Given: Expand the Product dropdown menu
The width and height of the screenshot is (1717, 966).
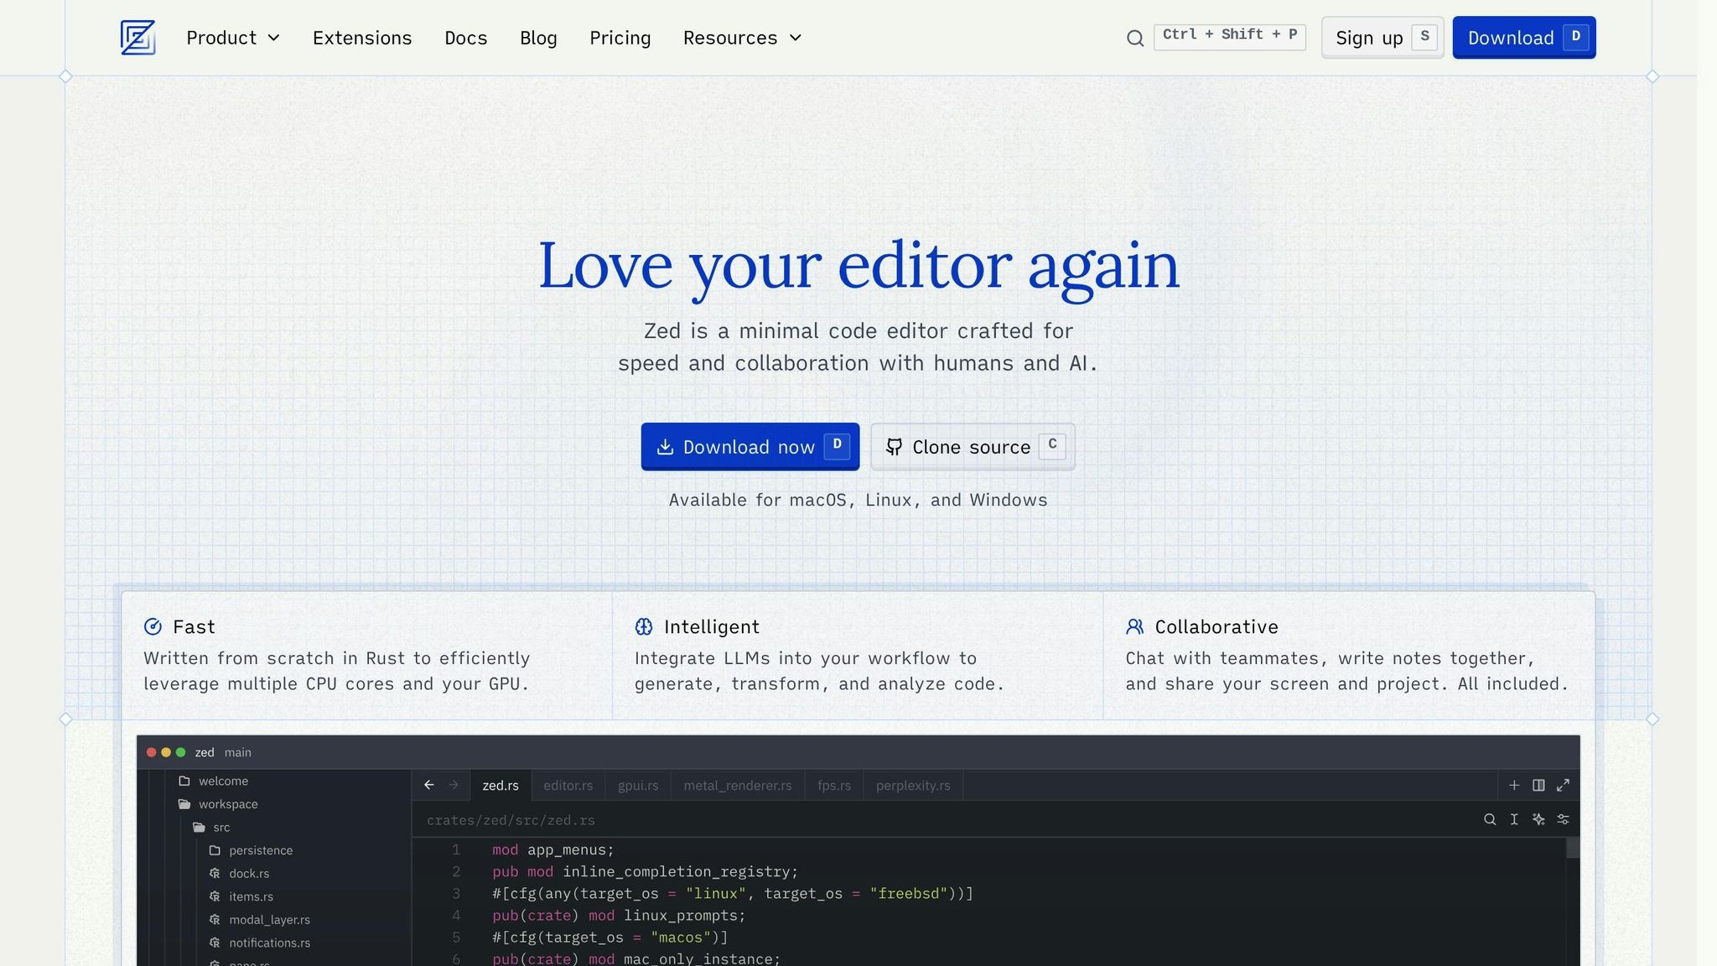Looking at the screenshot, I should point(233,38).
